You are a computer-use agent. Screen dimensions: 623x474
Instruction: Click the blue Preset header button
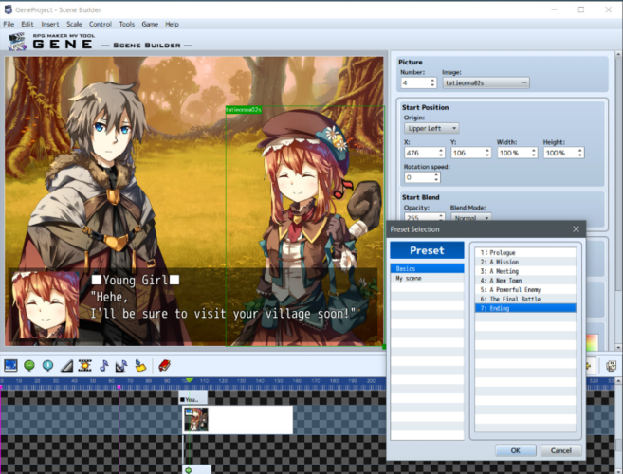(x=427, y=250)
